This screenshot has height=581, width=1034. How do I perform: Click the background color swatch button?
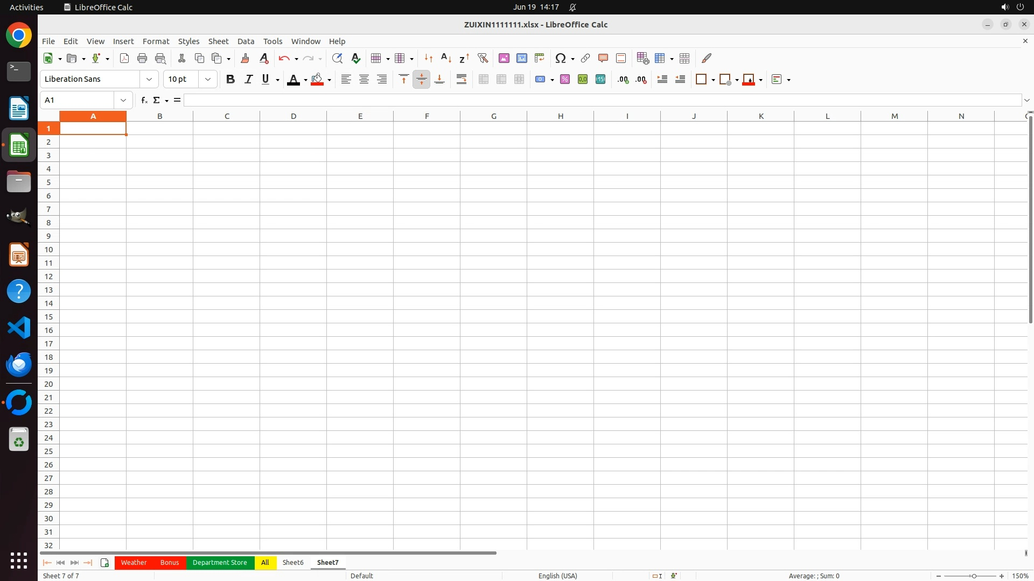(317, 79)
